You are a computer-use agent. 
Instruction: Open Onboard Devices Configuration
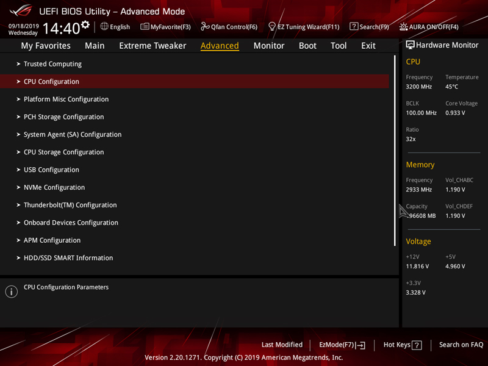tap(71, 223)
